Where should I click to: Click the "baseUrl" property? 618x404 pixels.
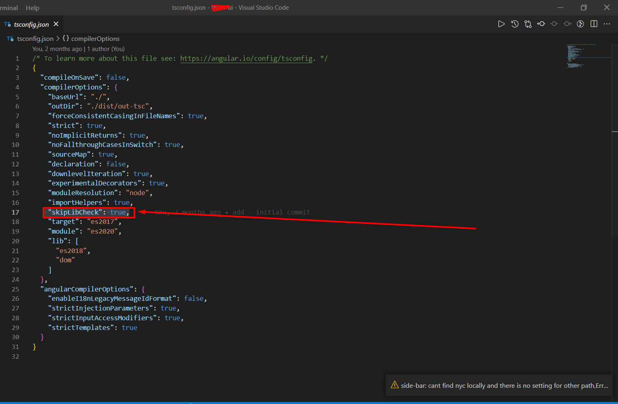65,97
